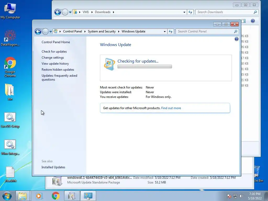Viewport: 268px width, 201px height.
Task: Open Control Panel Home link
Action: 56,42
